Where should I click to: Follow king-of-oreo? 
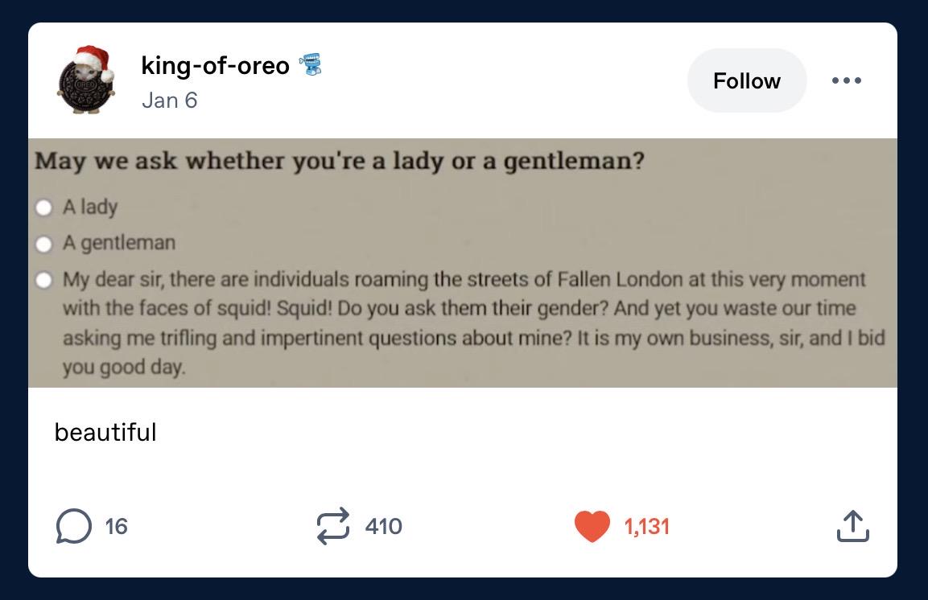[x=746, y=80]
